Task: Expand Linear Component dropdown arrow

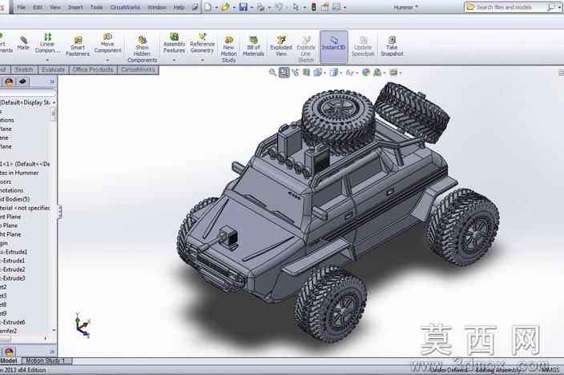Action: click(x=47, y=60)
